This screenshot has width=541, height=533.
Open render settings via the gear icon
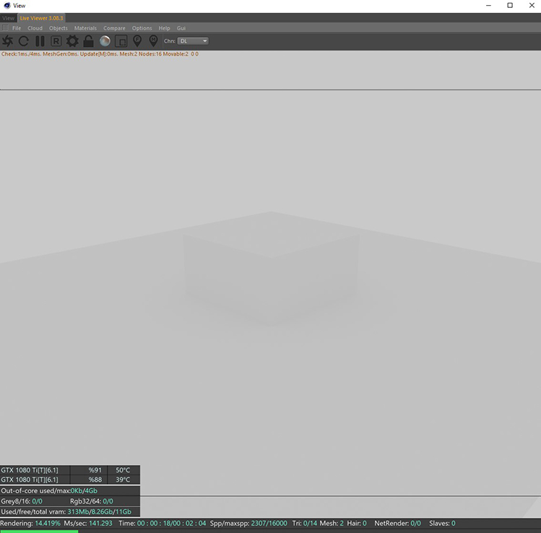coord(72,41)
